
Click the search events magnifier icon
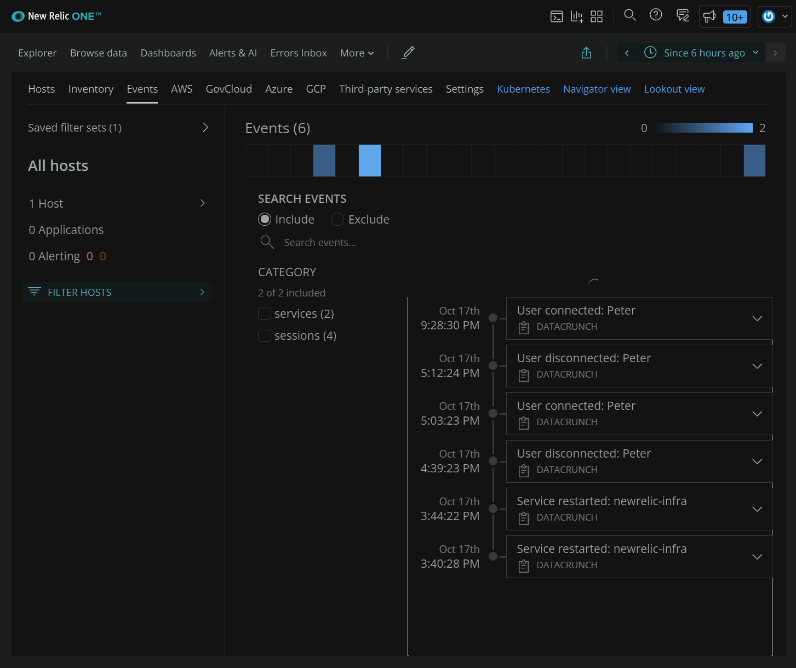tap(267, 242)
